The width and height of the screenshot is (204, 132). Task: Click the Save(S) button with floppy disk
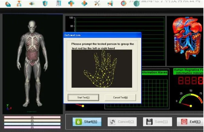click(157, 122)
